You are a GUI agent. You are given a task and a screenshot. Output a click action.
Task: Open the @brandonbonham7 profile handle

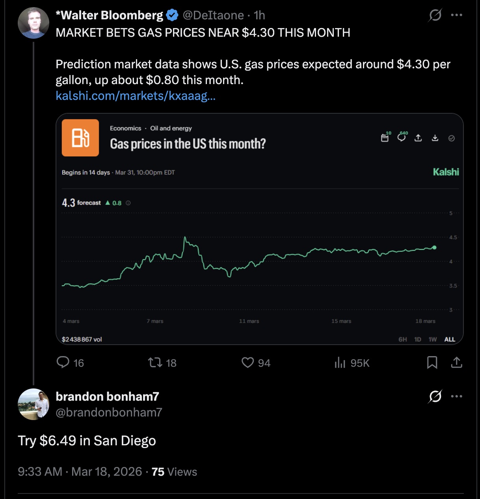[x=109, y=412]
